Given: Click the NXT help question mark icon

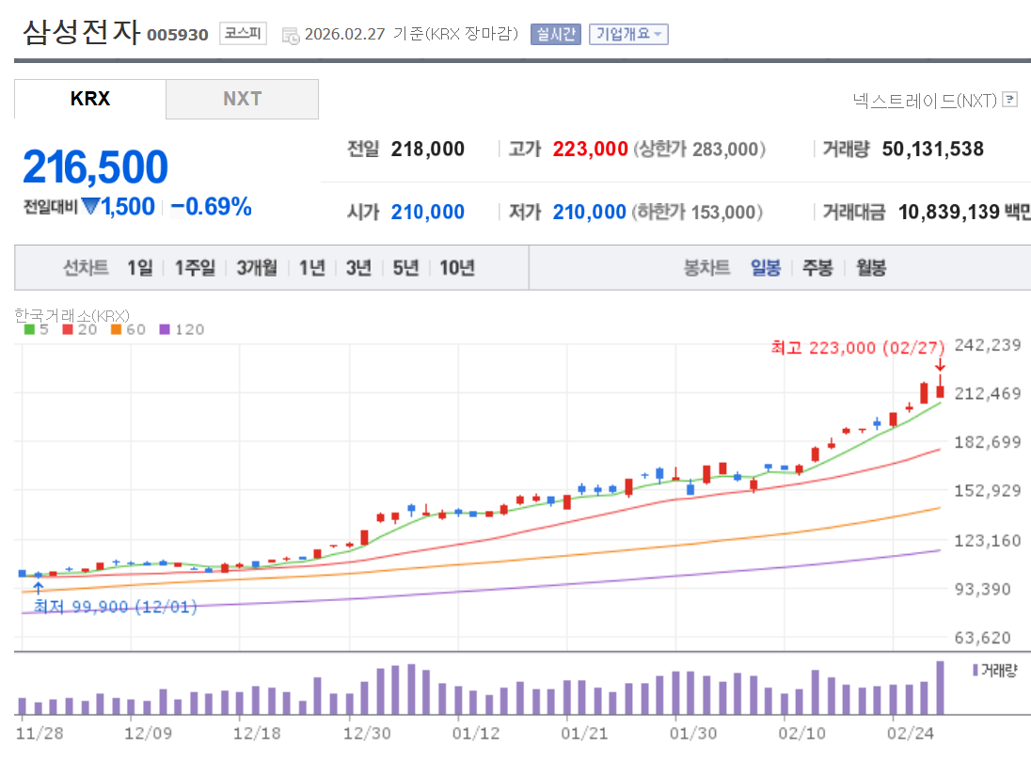Looking at the screenshot, I should [x=1008, y=101].
